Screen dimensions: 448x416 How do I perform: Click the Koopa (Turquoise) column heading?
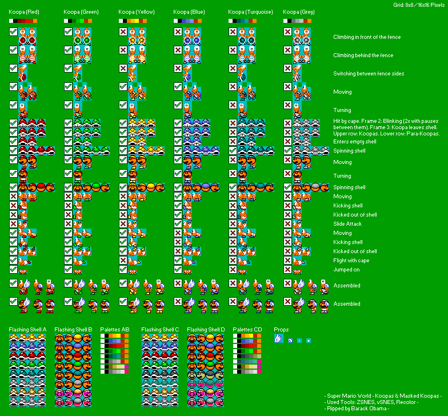pos(250,12)
